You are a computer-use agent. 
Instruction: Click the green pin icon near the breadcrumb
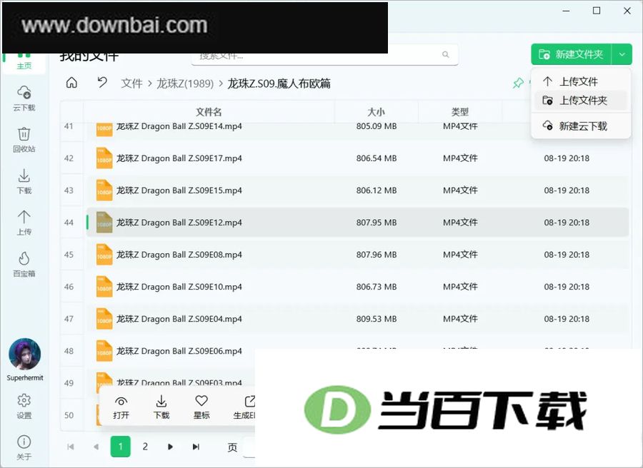point(519,83)
